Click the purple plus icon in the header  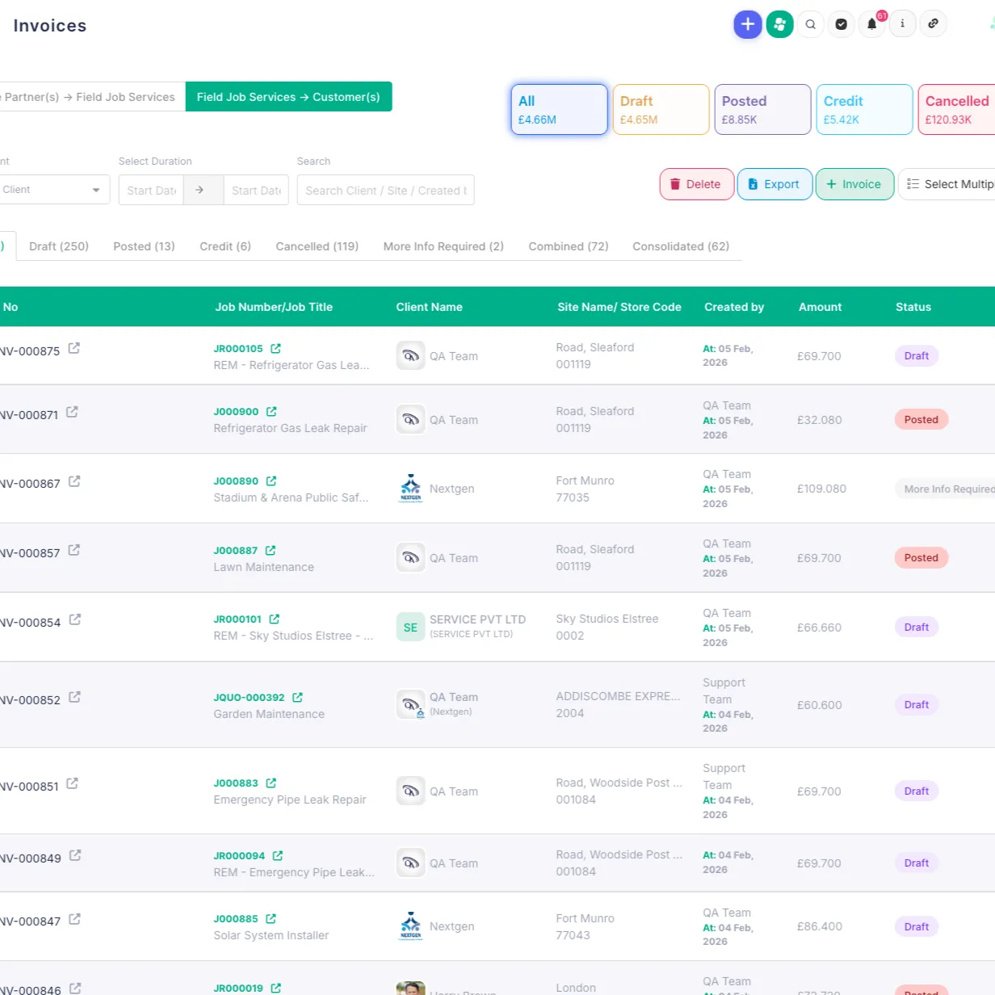click(747, 24)
